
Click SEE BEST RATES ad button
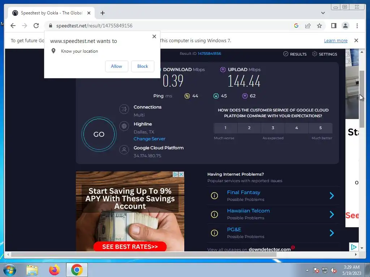130,247
